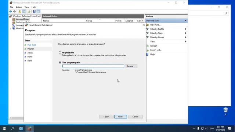The height and width of the screenshot is (132, 235).
Task: Sort by the Name column header
Action: click(46, 21)
